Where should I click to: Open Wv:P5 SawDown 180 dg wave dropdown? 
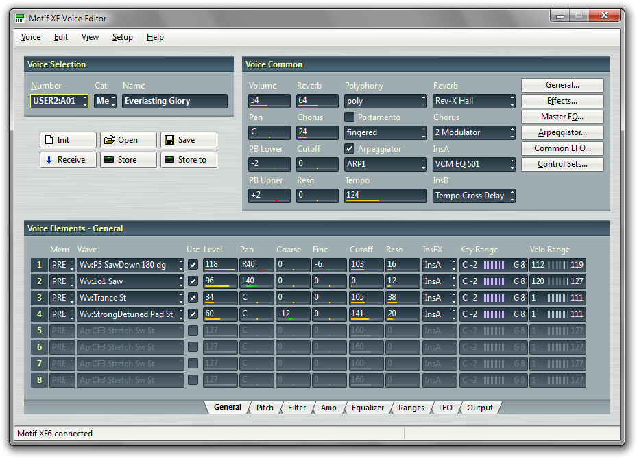click(x=130, y=265)
